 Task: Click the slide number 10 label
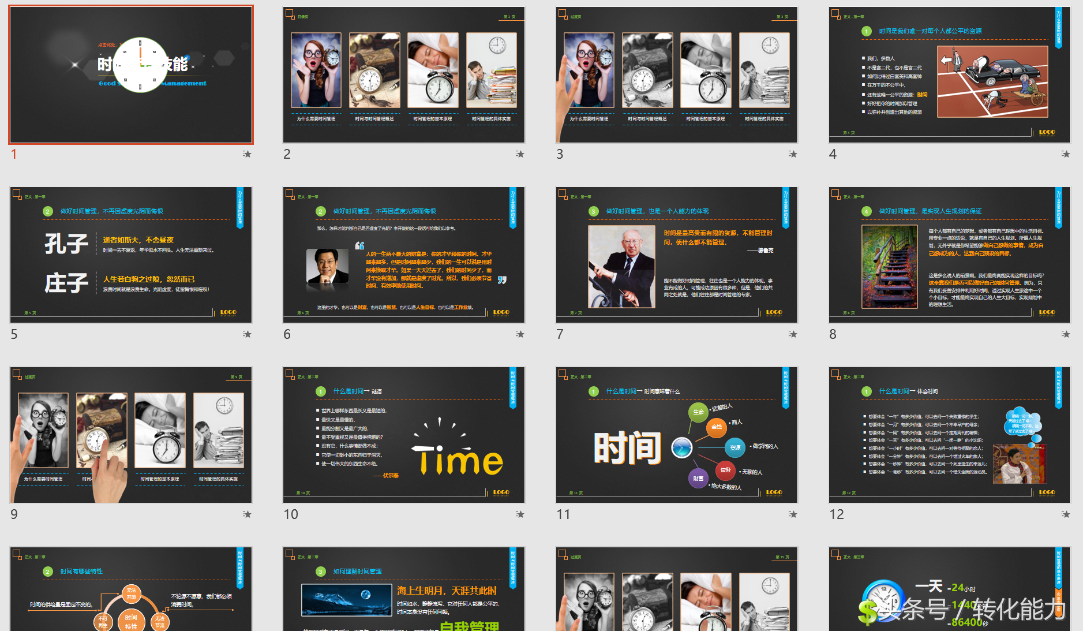coord(291,514)
